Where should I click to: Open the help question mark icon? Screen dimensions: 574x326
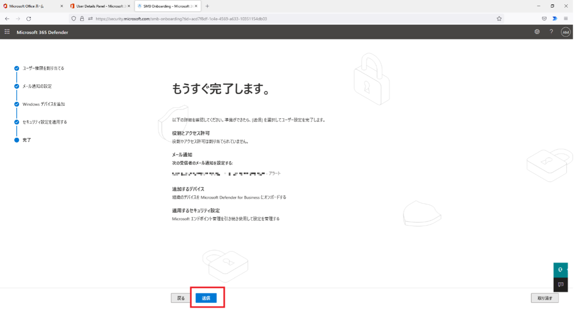[551, 32]
